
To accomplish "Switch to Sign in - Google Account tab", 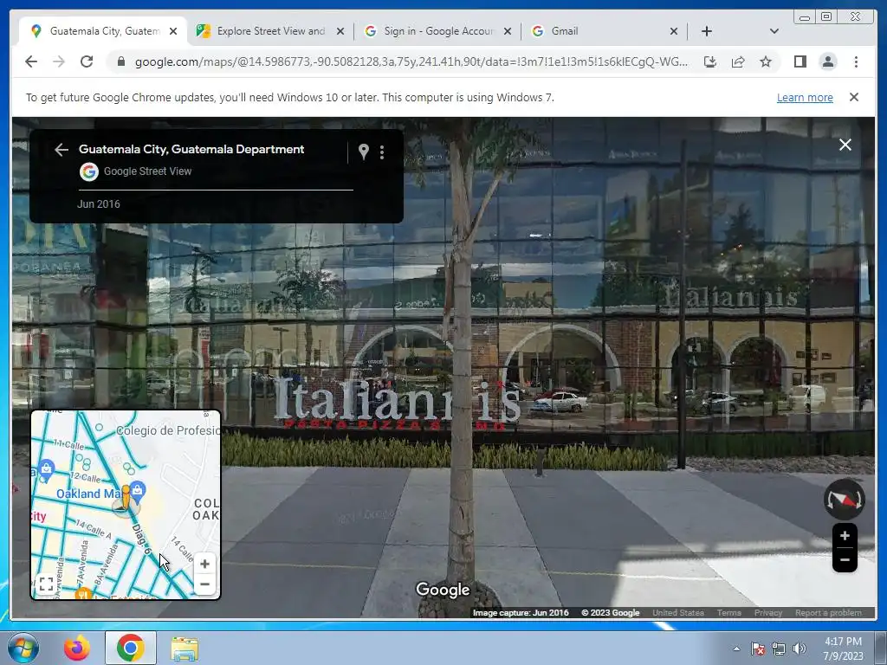I will tap(438, 31).
